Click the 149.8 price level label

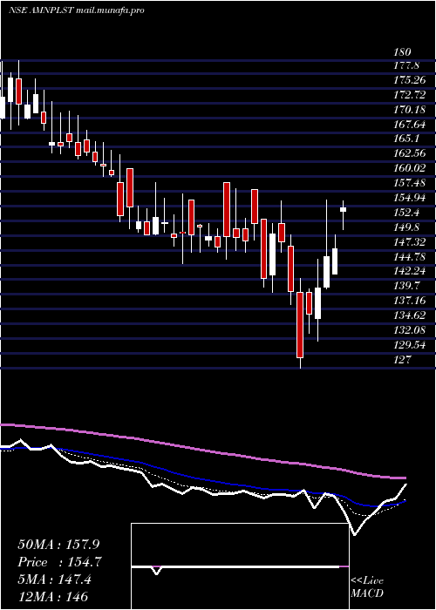tap(406, 227)
